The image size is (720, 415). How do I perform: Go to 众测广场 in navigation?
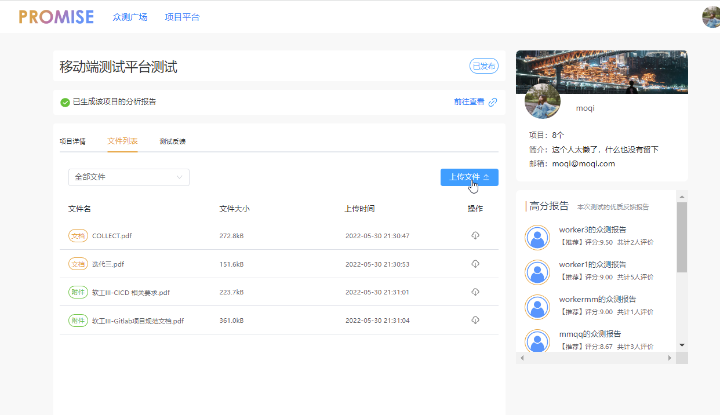coord(130,17)
